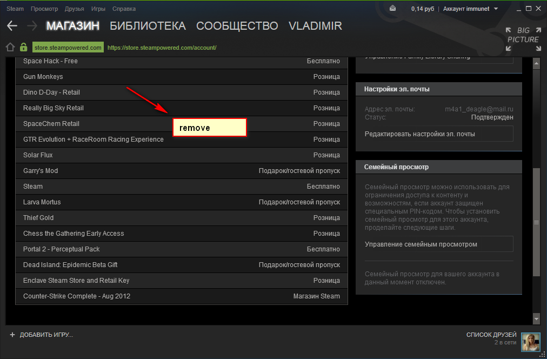Screen dimensions: 547x359
Task: Click the page scrollbar up arrow
Action: [x=537, y=63]
